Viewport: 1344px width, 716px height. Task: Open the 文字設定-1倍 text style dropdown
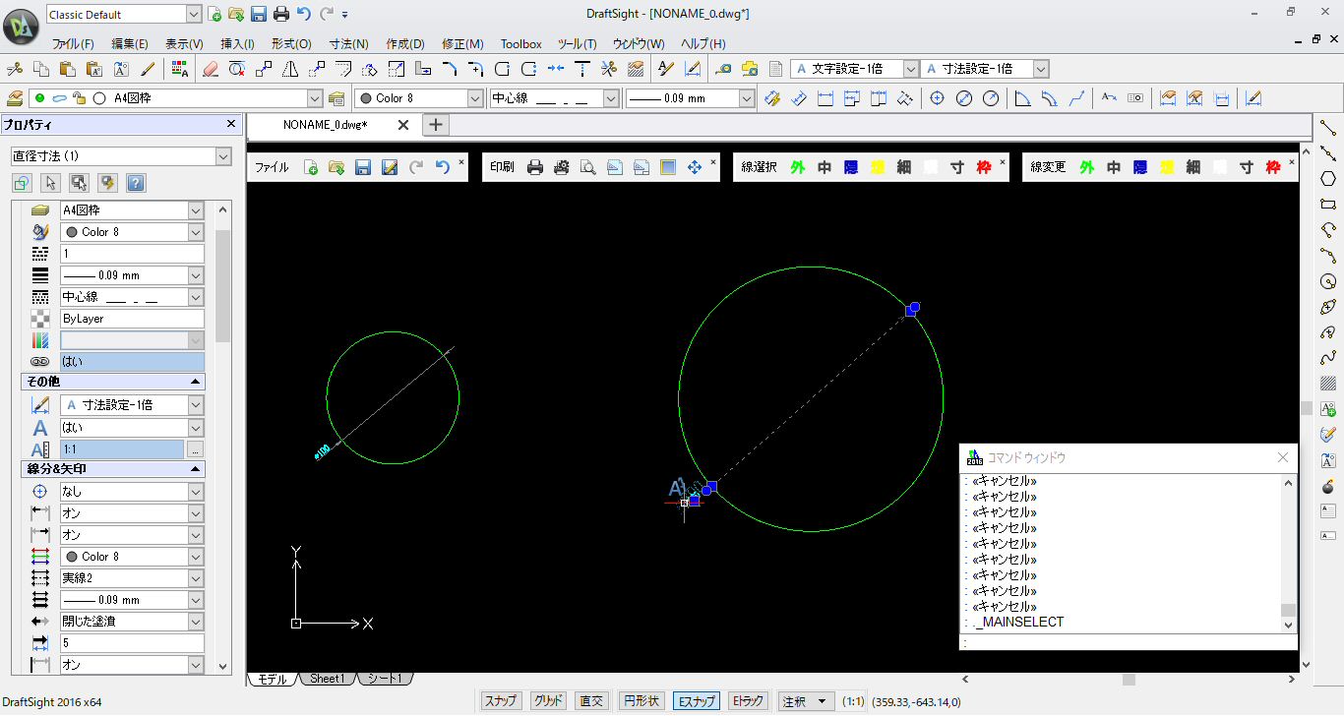911,69
